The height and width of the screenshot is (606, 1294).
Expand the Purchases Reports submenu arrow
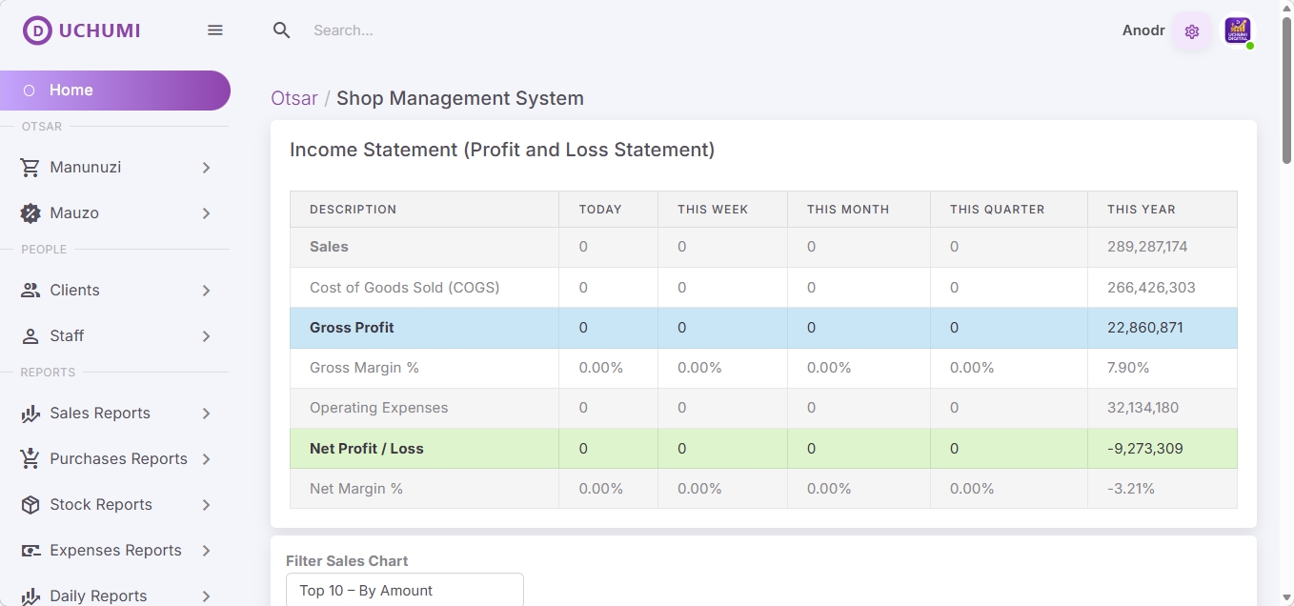tap(206, 459)
